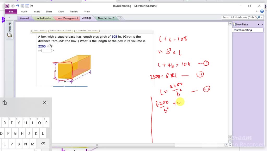Switch to the Draw ribbon tab
Image resolution: width=267 pixels, height=151 pixels.
tap(61, 11)
